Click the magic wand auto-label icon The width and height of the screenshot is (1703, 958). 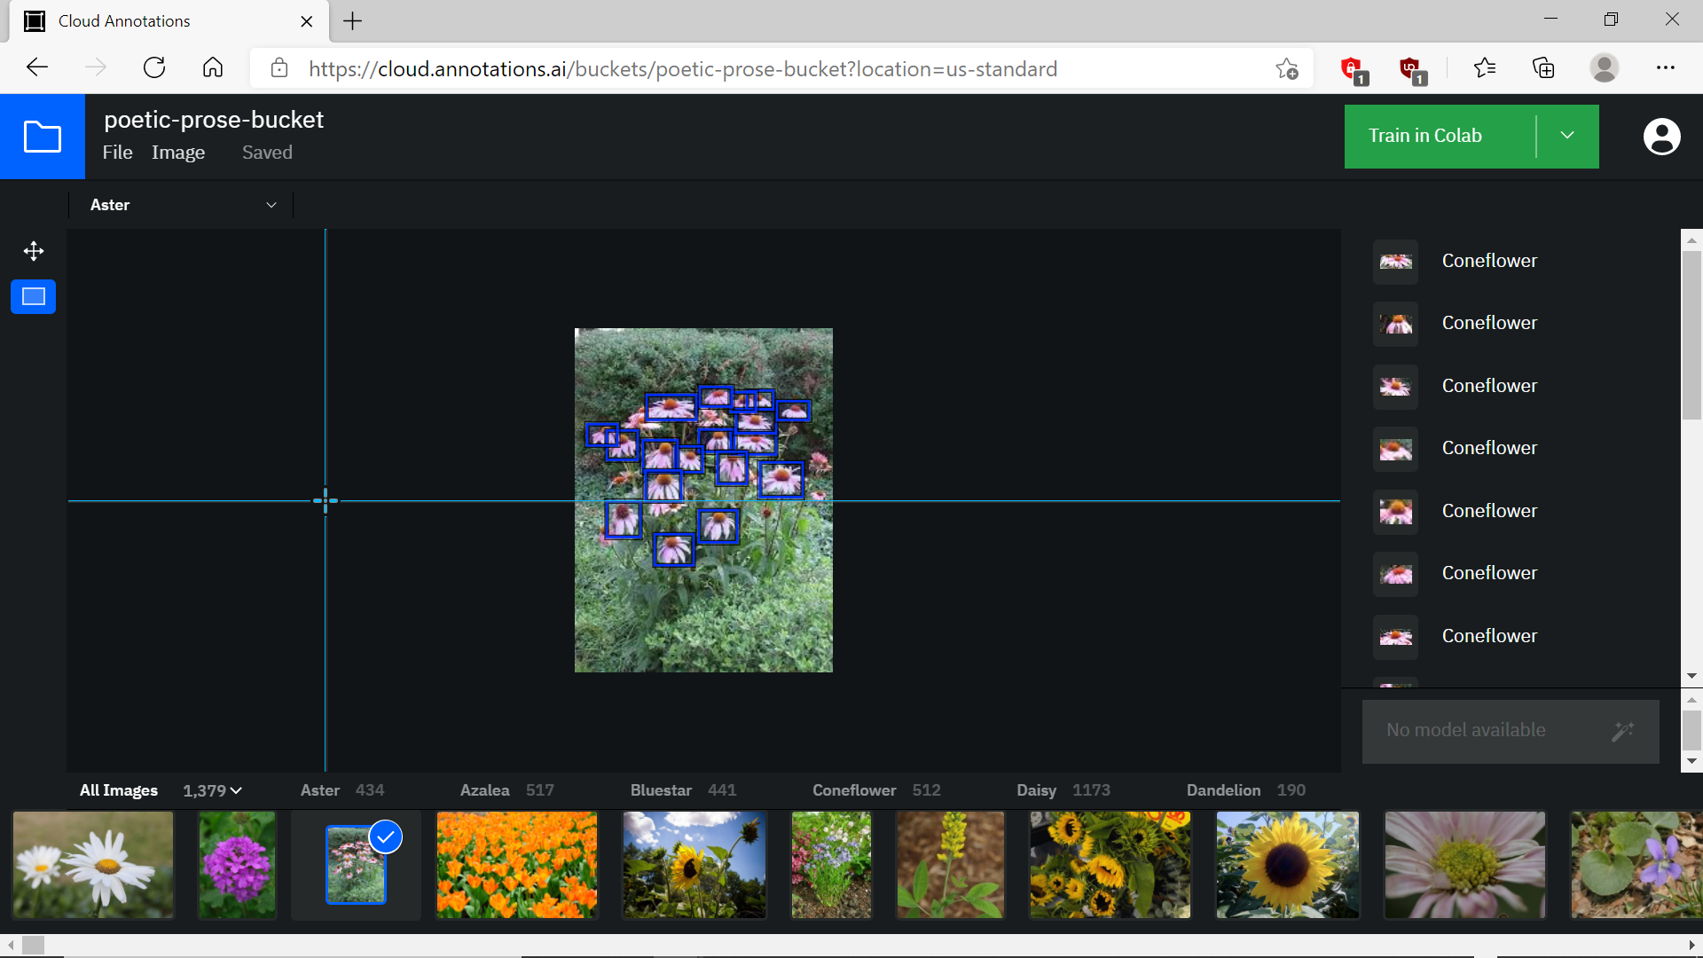click(1622, 731)
